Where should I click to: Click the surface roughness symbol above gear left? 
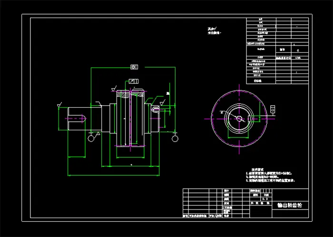113,88
